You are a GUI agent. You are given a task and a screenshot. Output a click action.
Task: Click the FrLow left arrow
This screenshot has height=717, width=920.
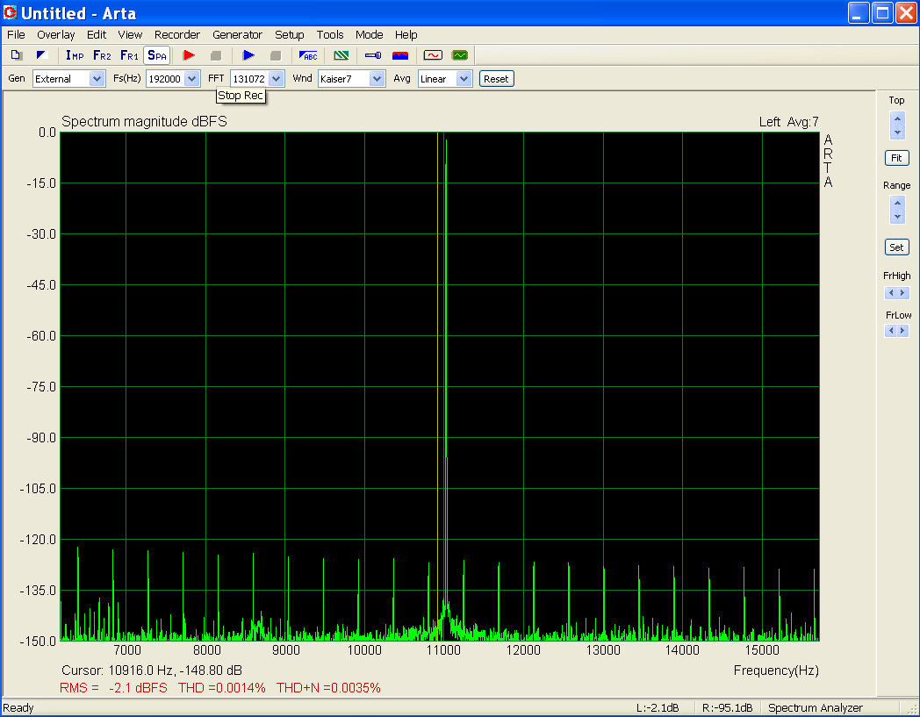pos(891,331)
